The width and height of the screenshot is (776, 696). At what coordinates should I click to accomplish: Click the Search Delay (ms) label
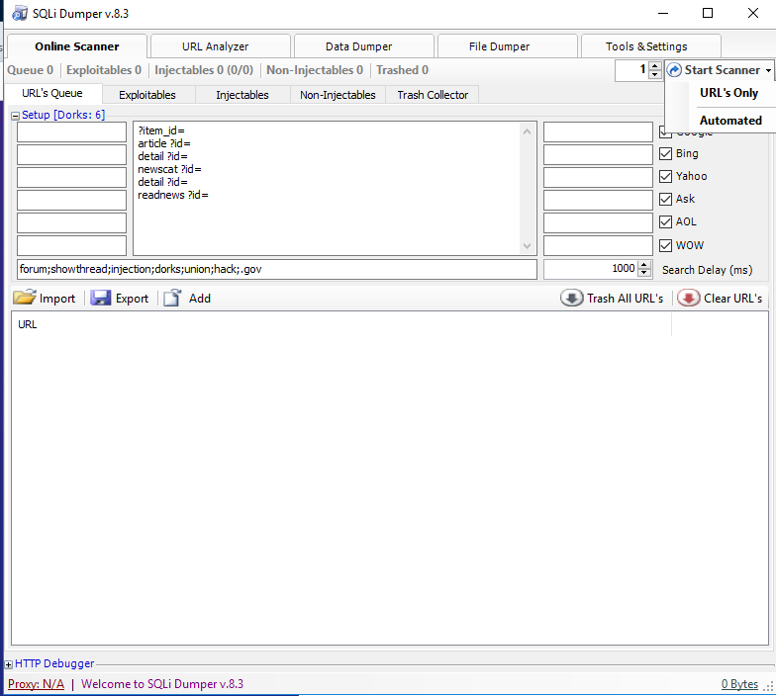[x=707, y=270]
